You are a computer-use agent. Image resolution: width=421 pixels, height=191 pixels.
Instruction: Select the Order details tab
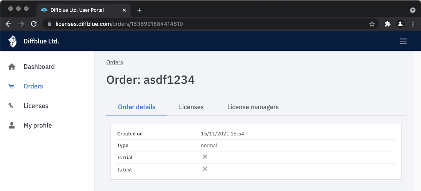click(x=136, y=107)
